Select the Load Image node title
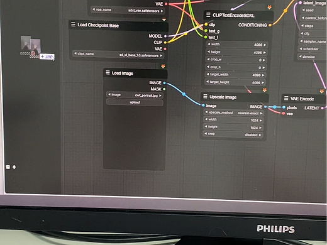Viewport: 327px width, 245px height. point(123,73)
